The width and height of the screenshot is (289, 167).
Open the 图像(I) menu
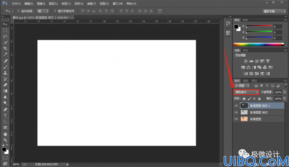tap(41, 4)
